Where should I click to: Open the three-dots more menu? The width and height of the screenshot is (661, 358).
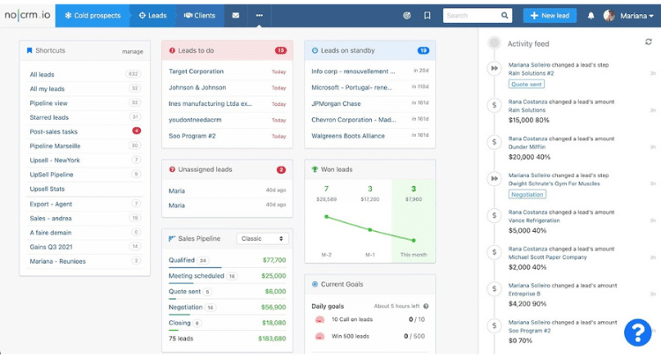click(x=259, y=16)
